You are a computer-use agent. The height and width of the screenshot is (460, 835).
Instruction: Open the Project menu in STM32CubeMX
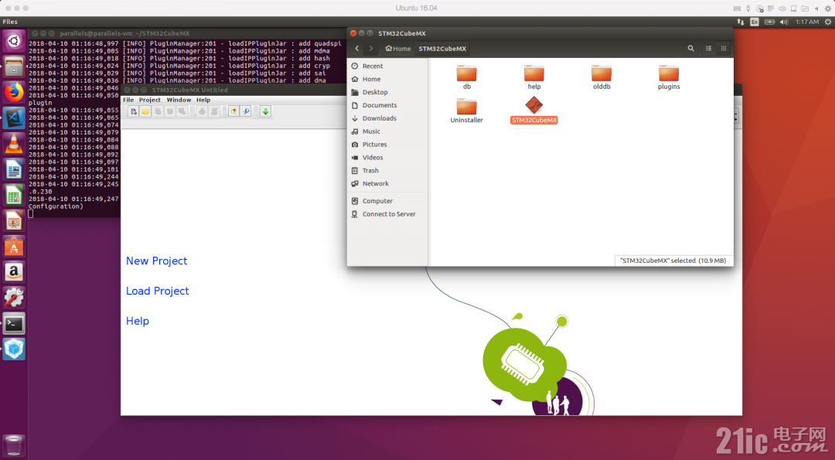pyautogui.click(x=150, y=100)
